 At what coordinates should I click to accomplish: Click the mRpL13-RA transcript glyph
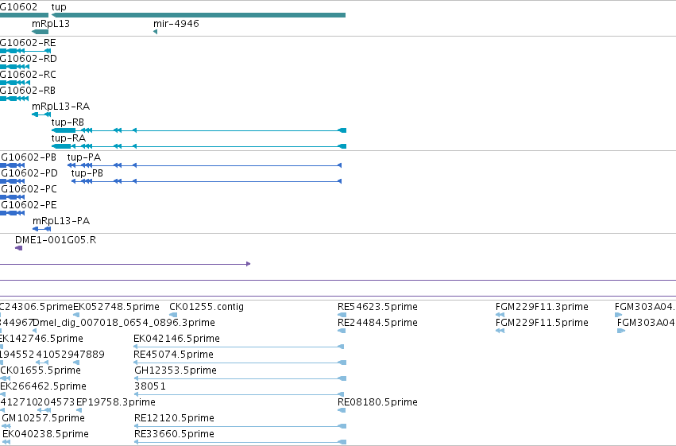(x=41, y=114)
